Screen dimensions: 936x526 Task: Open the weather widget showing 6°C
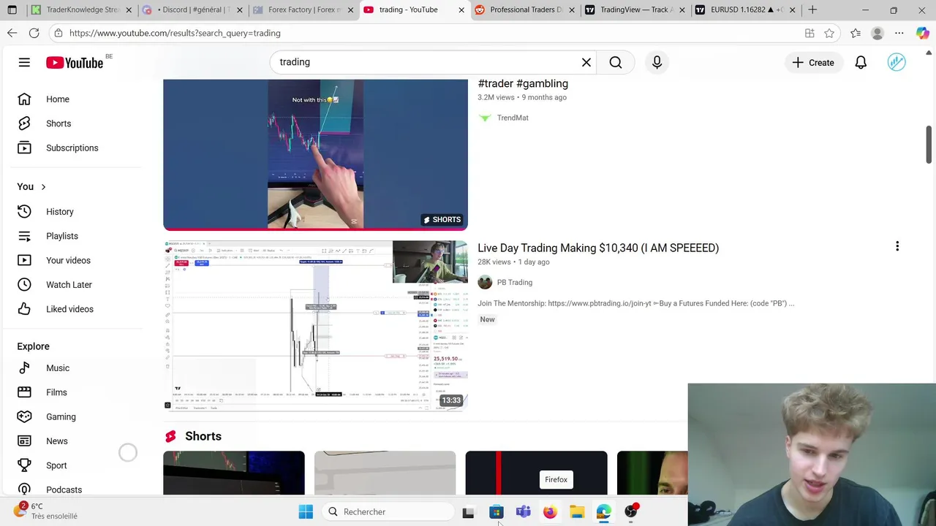pyautogui.click(x=48, y=511)
